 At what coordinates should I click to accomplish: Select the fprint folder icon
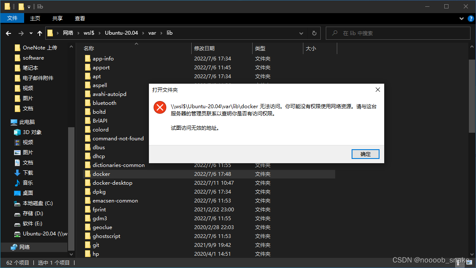(x=88, y=210)
